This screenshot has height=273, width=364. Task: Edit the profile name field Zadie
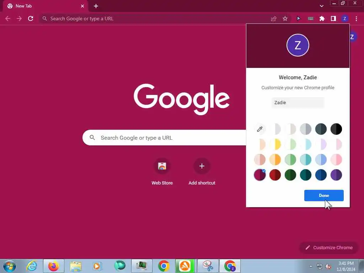point(298,103)
